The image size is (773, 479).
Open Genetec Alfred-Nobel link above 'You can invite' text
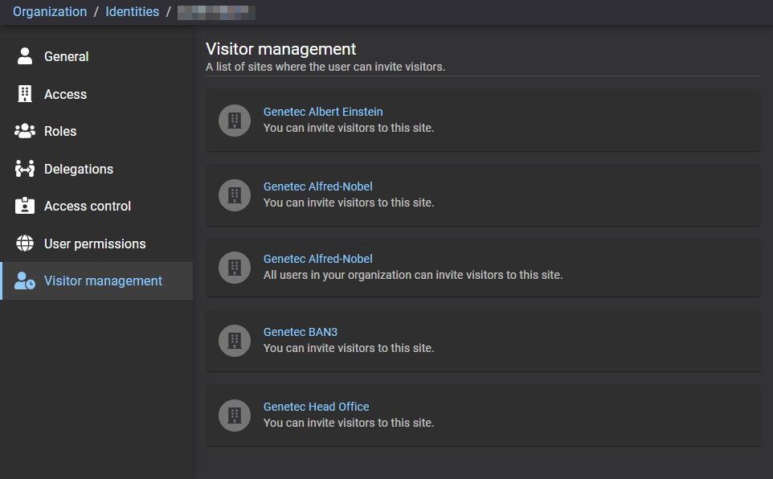coord(317,186)
